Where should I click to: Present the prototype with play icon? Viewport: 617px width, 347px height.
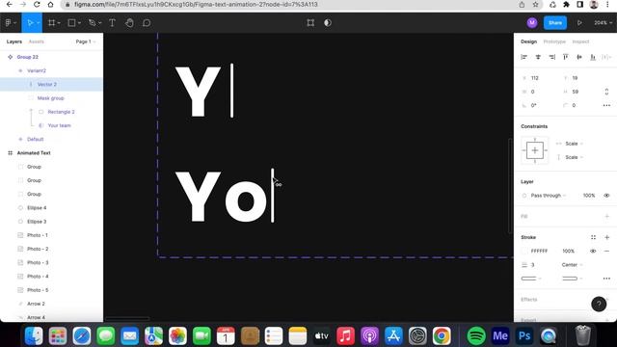click(579, 23)
